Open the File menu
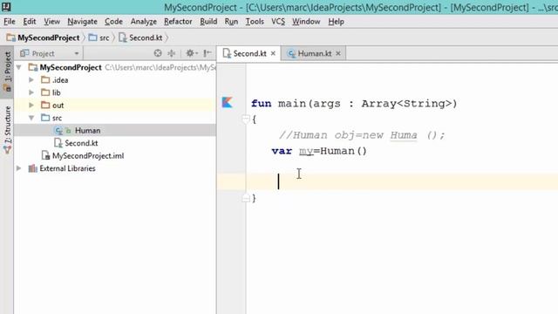The width and height of the screenshot is (558, 314). (10, 22)
